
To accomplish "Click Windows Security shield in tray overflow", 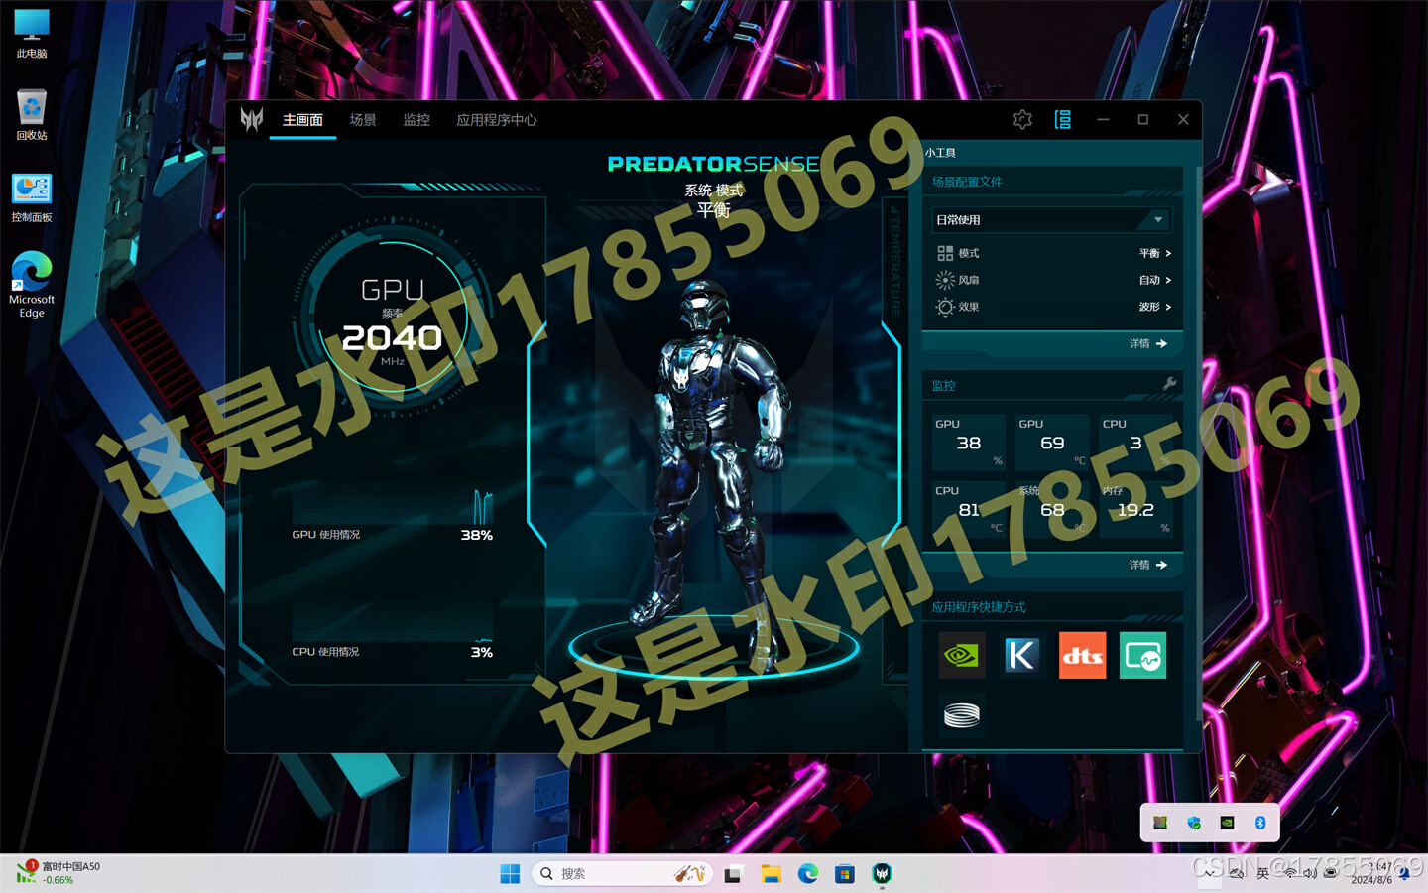I will pyautogui.click(x=1194, y=823).
